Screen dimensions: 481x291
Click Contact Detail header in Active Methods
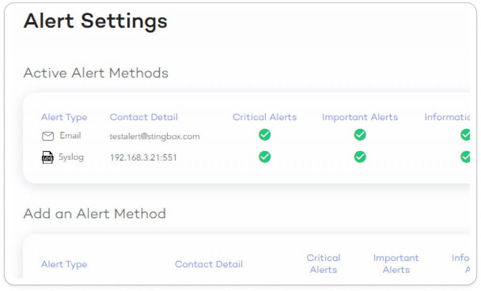click(x=144, y=117)
